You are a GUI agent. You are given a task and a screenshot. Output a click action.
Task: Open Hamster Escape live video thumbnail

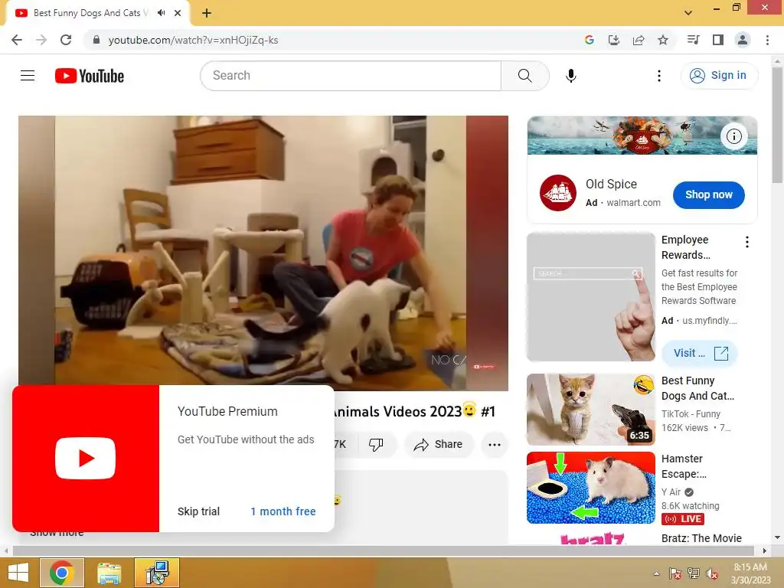click(x=590, y=488)
